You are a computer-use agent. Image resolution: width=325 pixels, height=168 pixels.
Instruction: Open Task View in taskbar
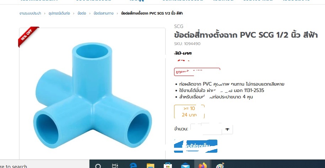click(115, 166)
